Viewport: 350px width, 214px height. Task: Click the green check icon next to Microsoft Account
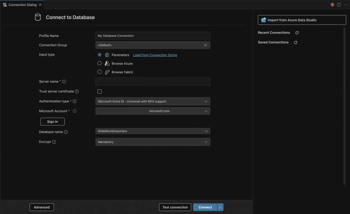pyautogui.click(x=75, y=111)
